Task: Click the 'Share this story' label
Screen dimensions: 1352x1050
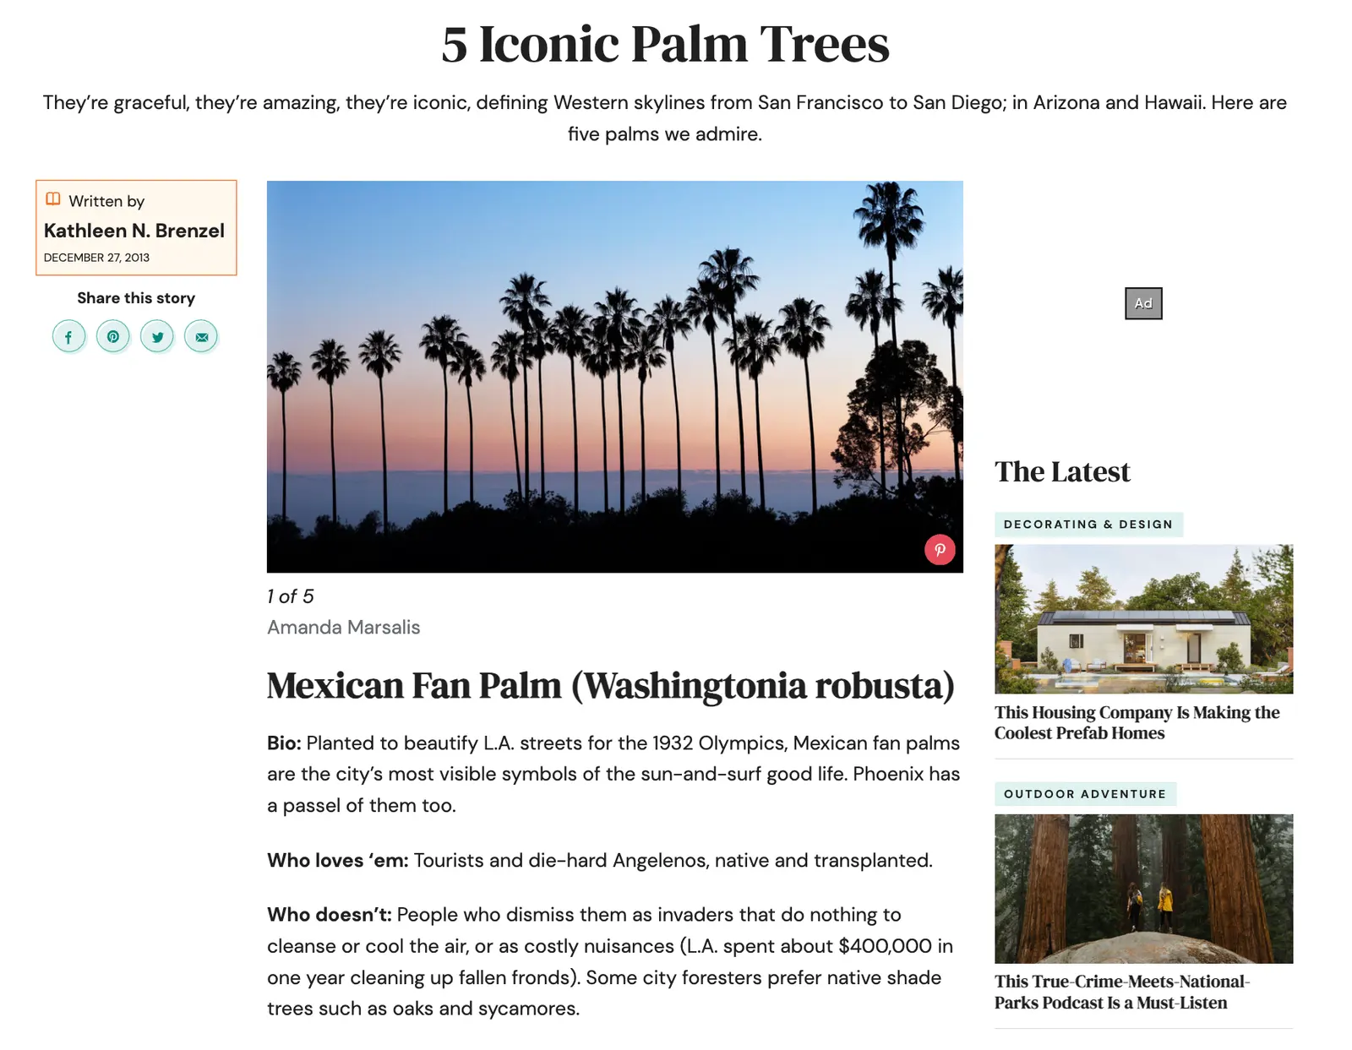Action: click(x=136, y=298)
